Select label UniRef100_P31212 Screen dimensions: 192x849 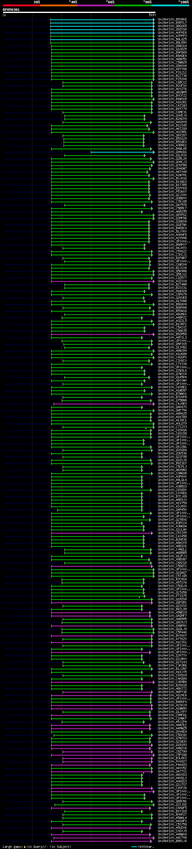172,73
